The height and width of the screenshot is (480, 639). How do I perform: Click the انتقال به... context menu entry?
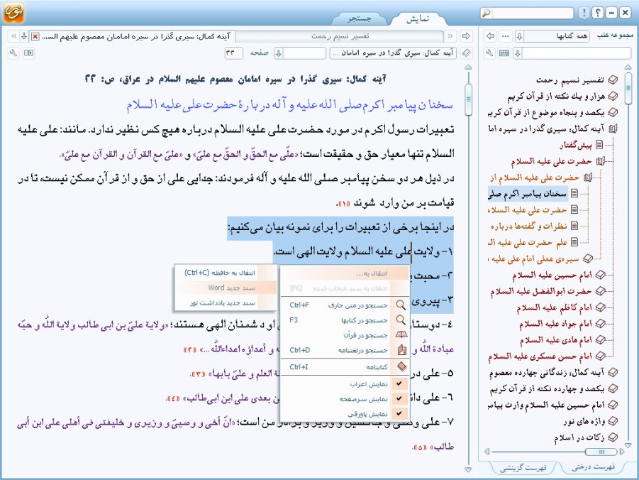345,273
